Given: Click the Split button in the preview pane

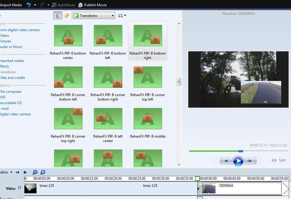Looking at the screenshot, I should pos(279,160).
